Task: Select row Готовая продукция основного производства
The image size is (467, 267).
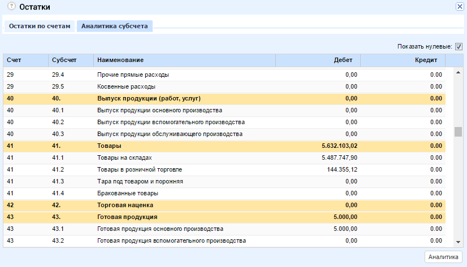Action: tap(224, 229)
